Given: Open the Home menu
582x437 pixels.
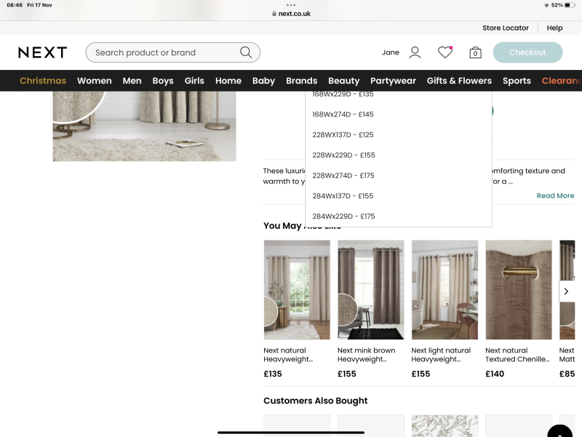Looking at the screenshot, I should 228,81.
